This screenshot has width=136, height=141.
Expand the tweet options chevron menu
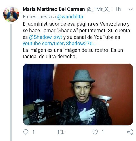point(131,9)
